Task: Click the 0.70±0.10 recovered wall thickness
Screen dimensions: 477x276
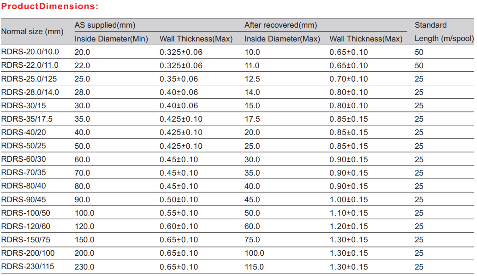Action: 348,79
